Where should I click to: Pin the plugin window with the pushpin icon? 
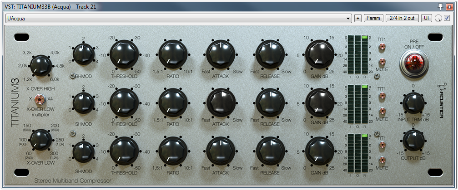pyautogui.click(x=440, y=6)
